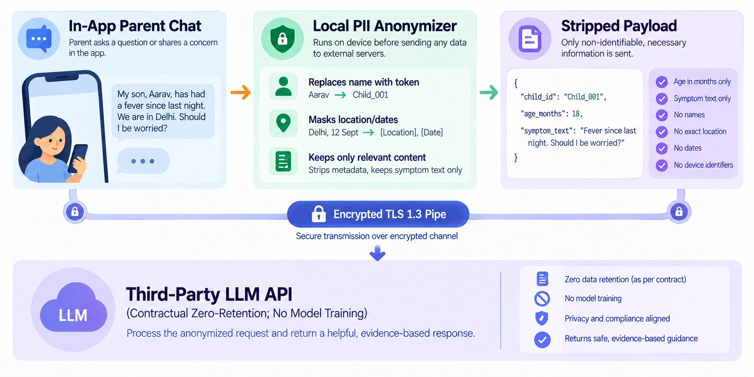This screenshot has width=754, height=377.
Task: Click the Encrypted TLS 1.3 Pipe pill
Action: coord(378,214)
